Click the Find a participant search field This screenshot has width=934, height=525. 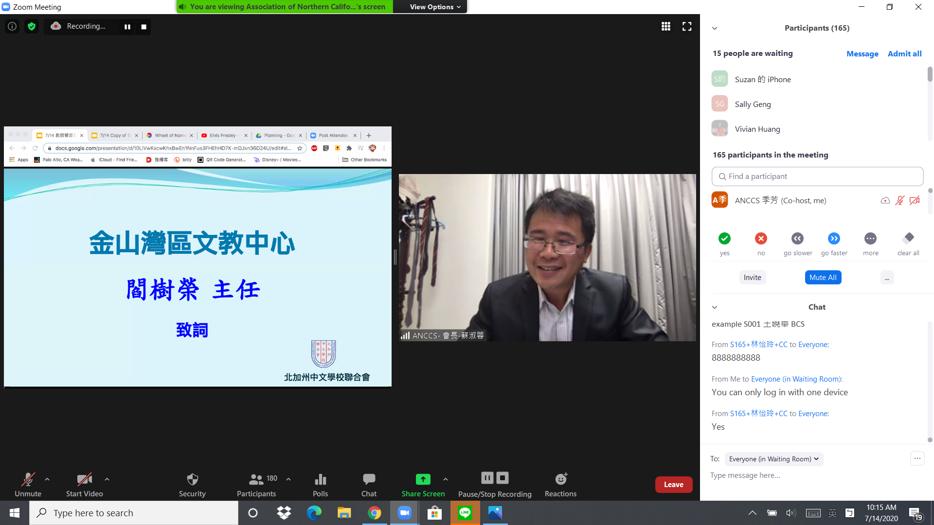tap(817, 176)
